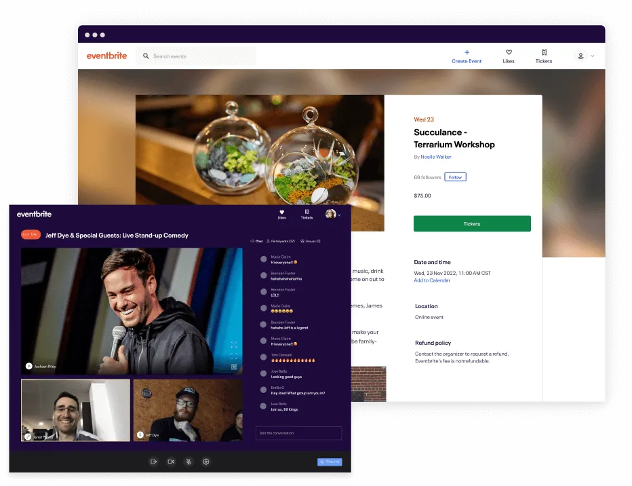The width and height of the screenshot is (632, 486).
Task: Toggle Follow for organizer Noelle Walker
Action: tap(455, 177)
